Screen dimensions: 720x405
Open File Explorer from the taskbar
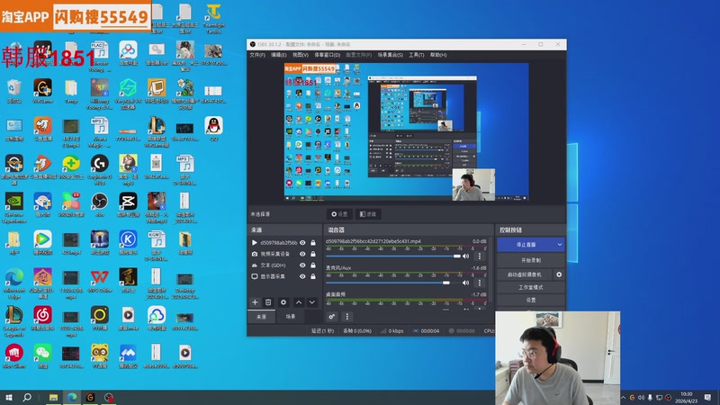pyautogui.click(x=54, y=397)
